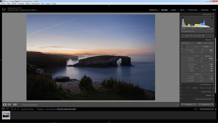Image resolution: width=218 pixels, height=123 pixels.
Task: Click the Automático tone button
Action: point(208,56)
